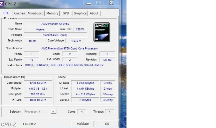Click the Validate button

coord(83,124)
